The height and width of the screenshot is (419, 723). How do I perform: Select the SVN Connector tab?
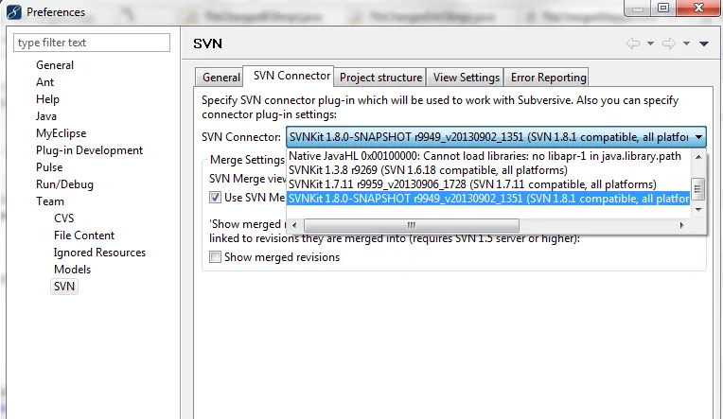[289, 76]
